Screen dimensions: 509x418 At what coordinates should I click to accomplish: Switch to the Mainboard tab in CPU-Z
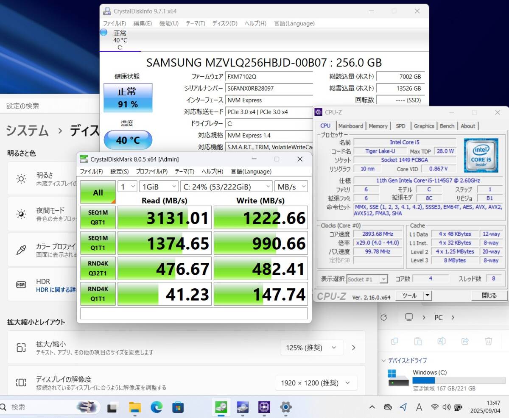pyautogui.click(x=351, y=126)
